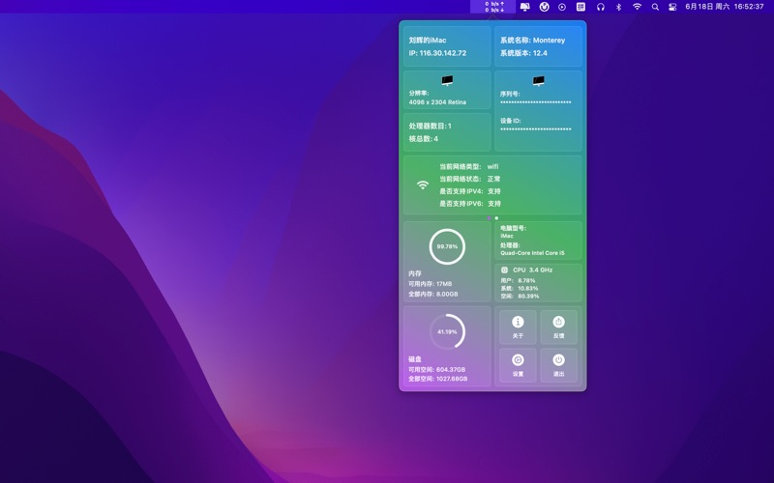
Task: Select the white page indicator dot
Action: point(497,218)
